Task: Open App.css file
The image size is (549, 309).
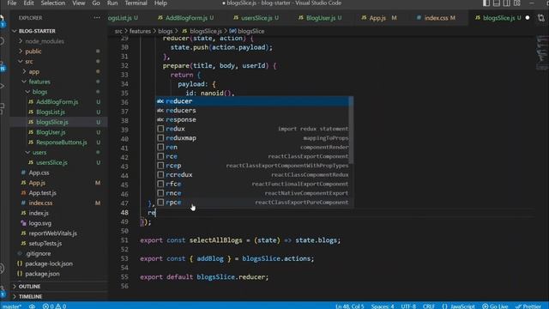Action: coord(39,173)
